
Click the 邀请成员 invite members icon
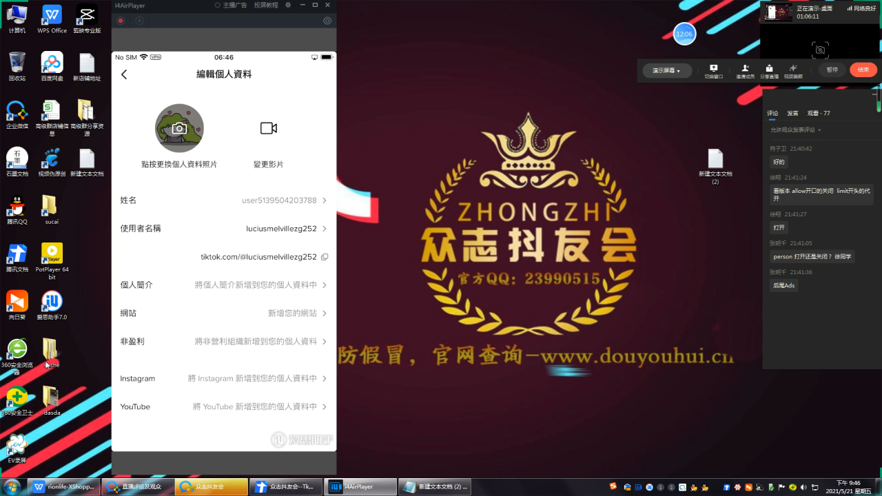point(745,71)
